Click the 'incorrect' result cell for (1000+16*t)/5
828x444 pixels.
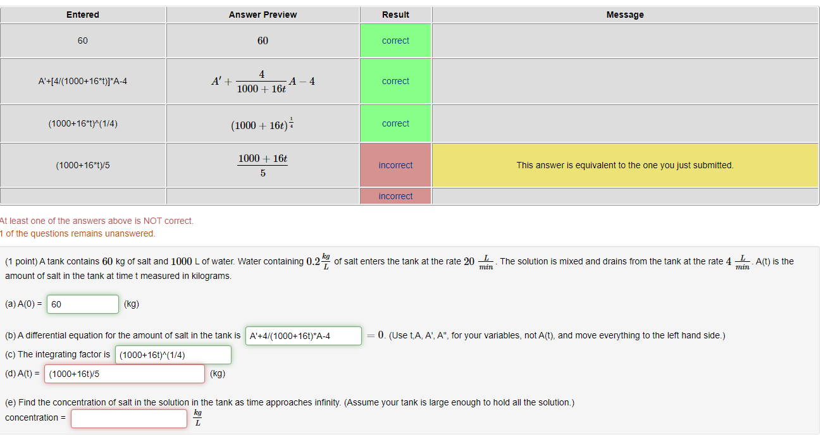[x=395, y=165]
